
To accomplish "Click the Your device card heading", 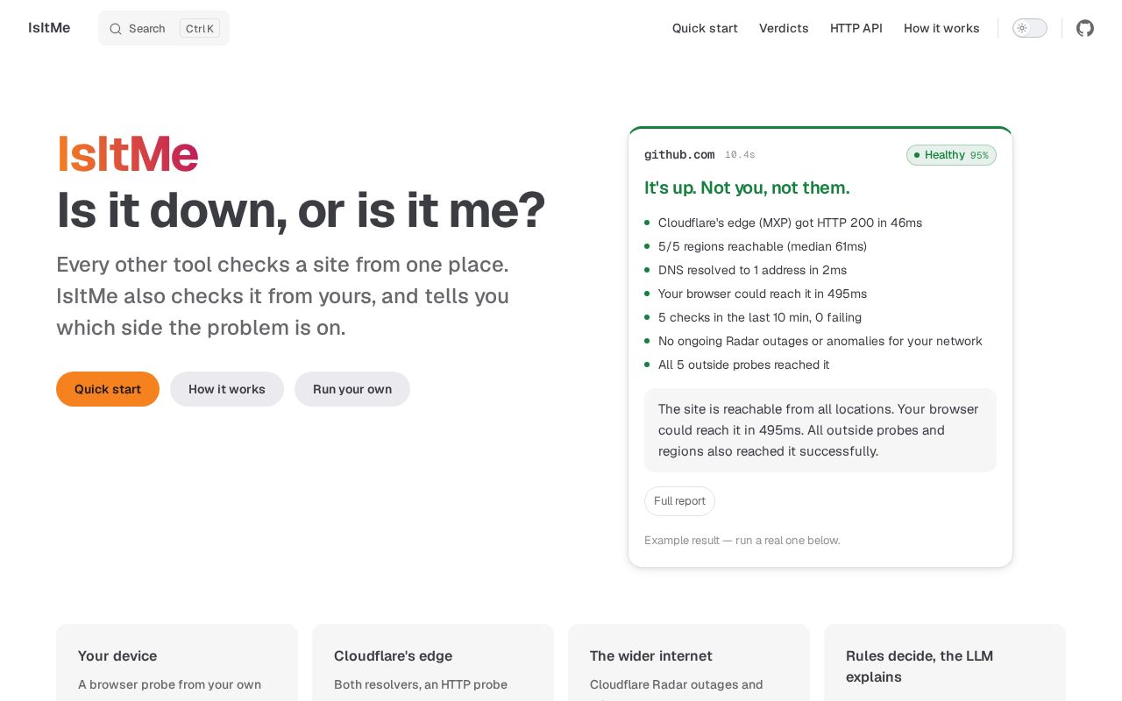I will point(117,655).
